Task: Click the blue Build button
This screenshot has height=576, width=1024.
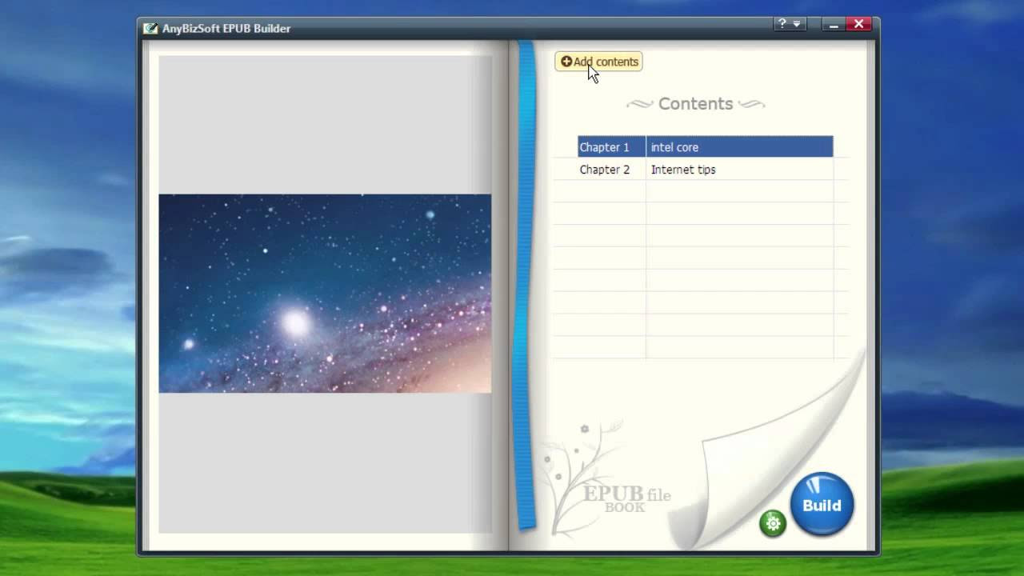Action: (x=822, y=505)
